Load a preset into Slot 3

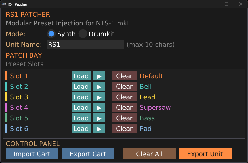tap(81, 97)
